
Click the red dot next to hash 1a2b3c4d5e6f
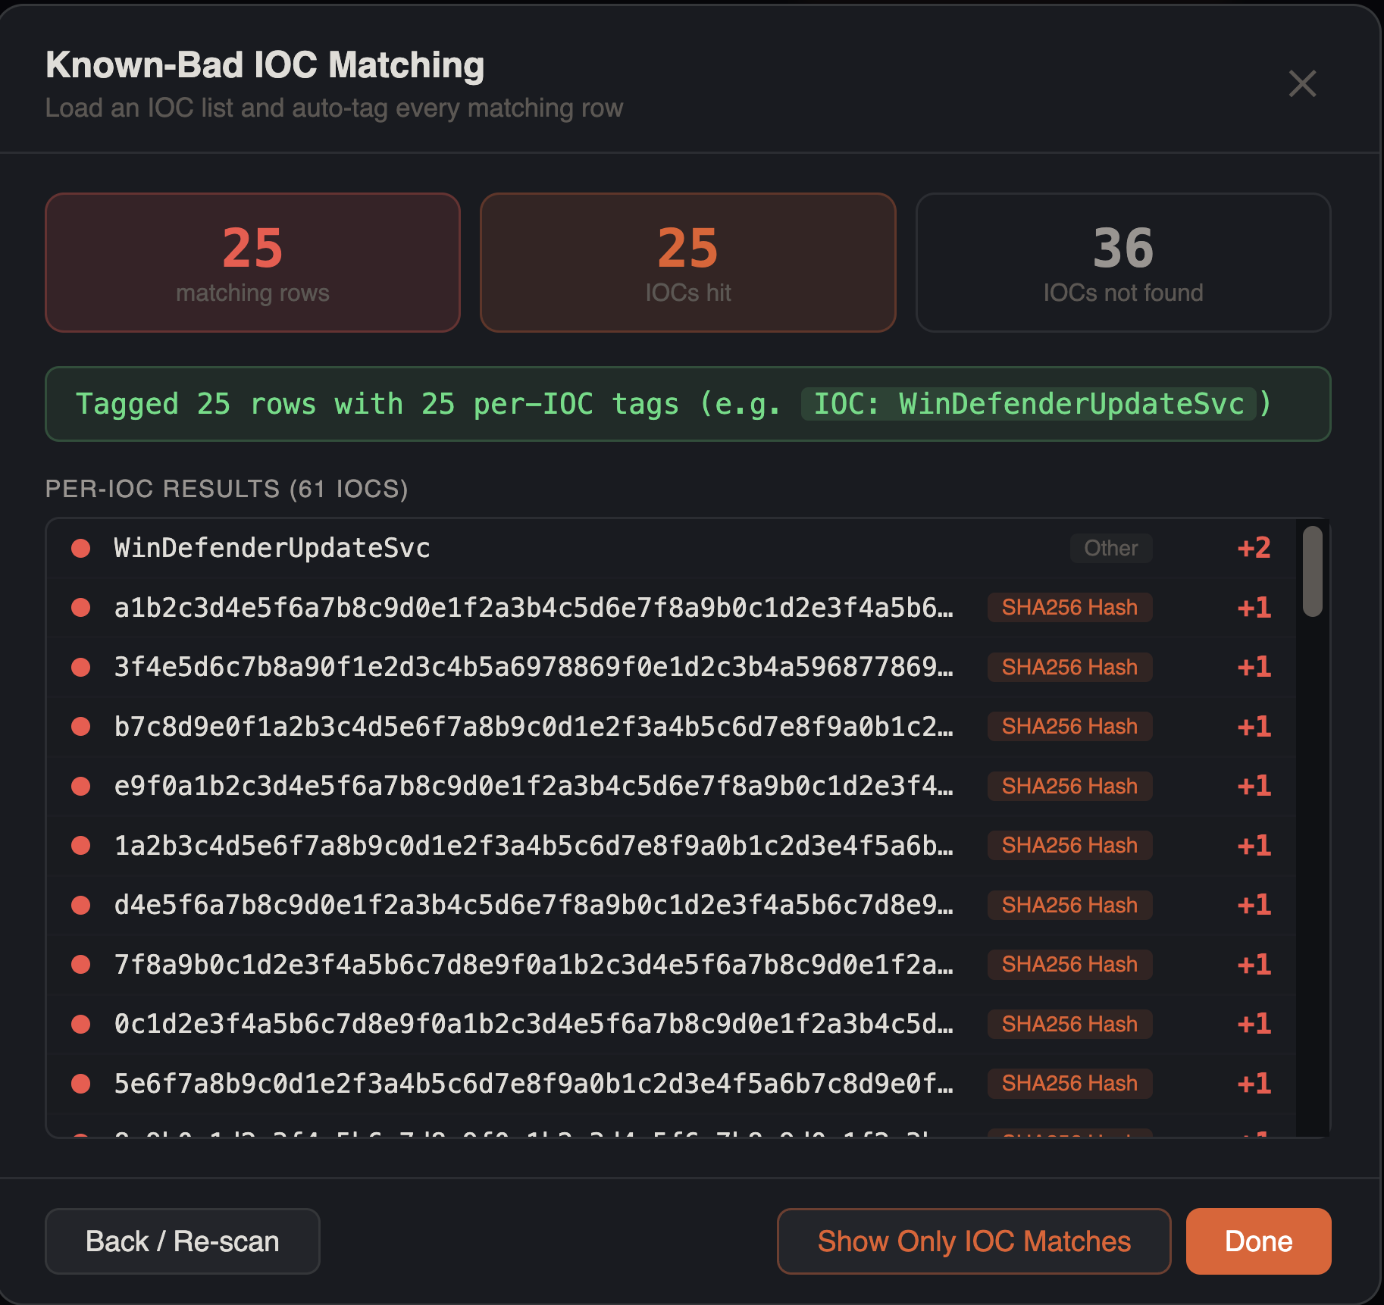81,846
